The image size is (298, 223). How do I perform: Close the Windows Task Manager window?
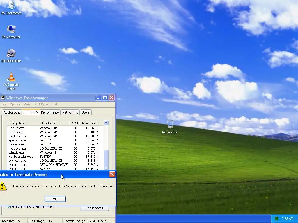[x=111, y=98]
